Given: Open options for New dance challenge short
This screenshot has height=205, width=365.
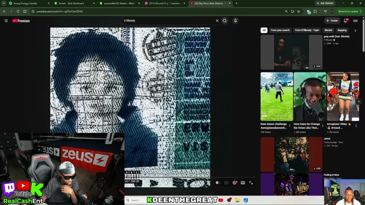Looking at the screenshot, I should (290, 126).
